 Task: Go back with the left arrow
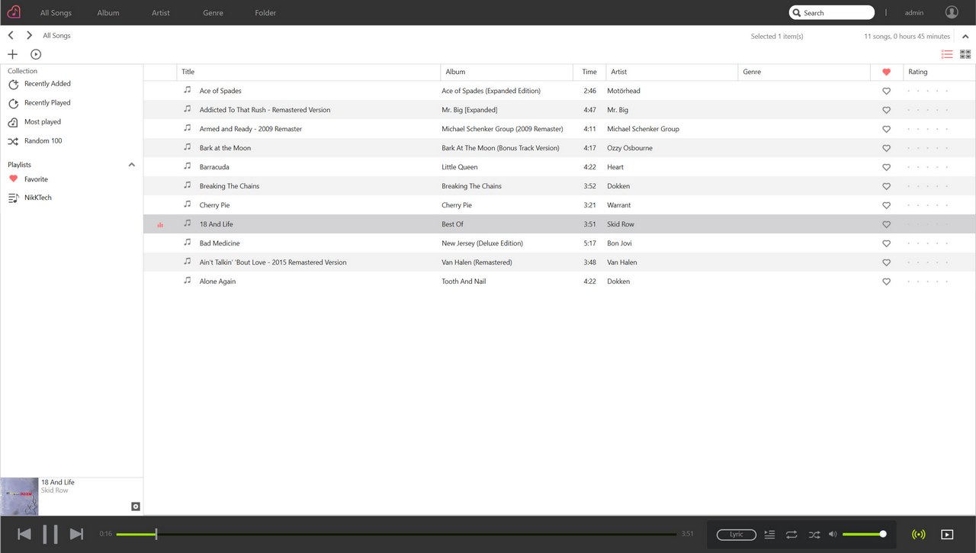click(x=11, y=36)
